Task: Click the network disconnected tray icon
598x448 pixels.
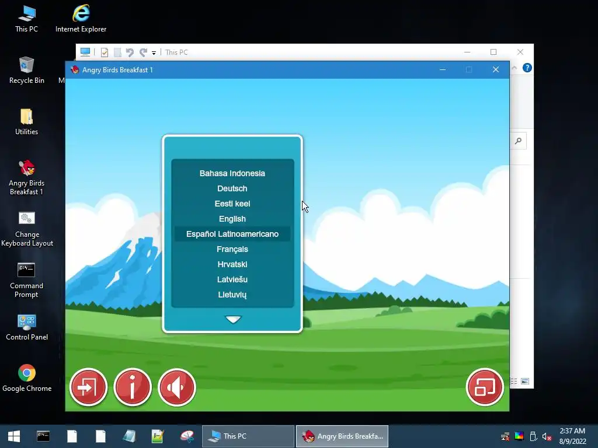Action: pyautogui.click(x=505, y=436)
